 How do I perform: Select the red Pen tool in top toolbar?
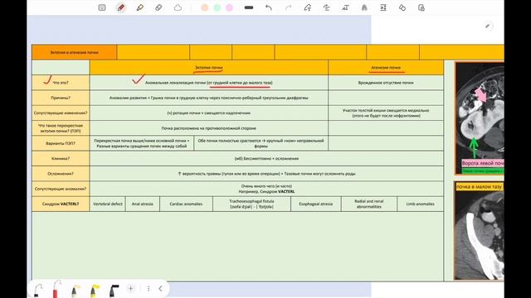point(121,7)
